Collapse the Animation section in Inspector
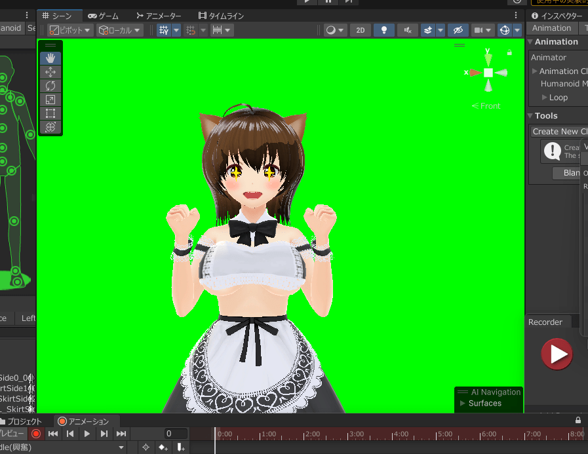Screen dimensions: 588x454 (x=530, y=42)
